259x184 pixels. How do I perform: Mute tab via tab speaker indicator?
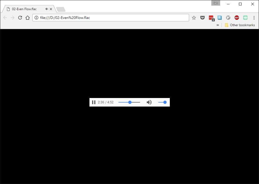point(47,9)
